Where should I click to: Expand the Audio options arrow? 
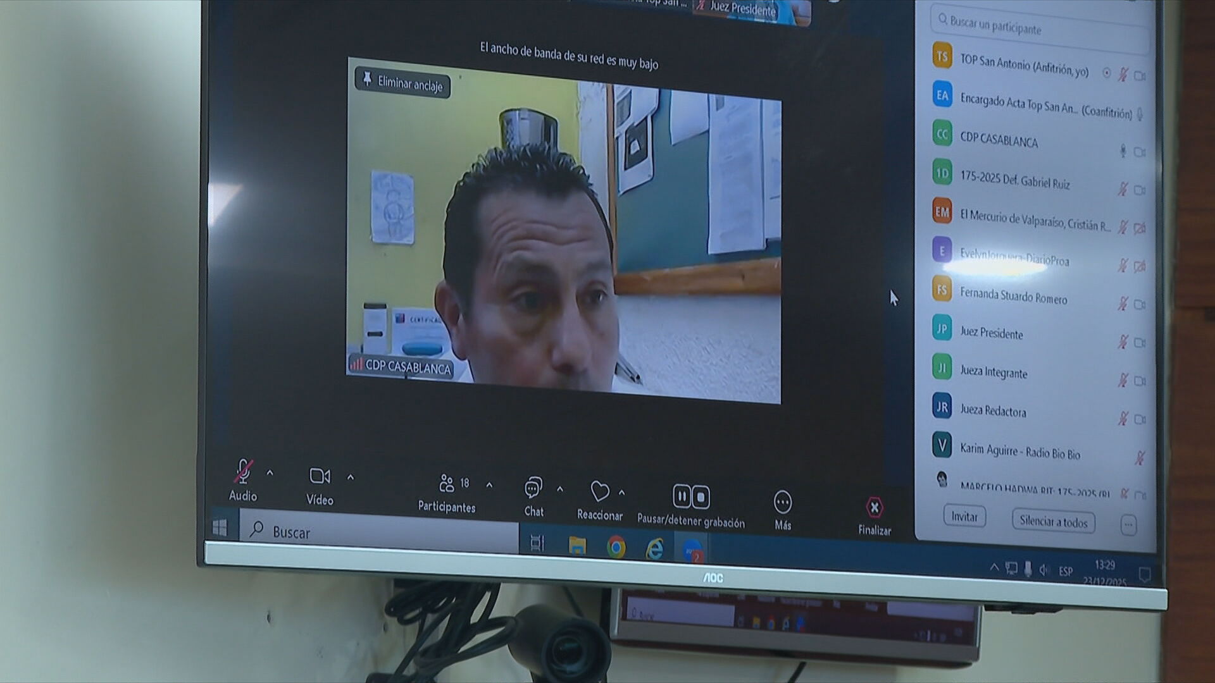(270, 473)
